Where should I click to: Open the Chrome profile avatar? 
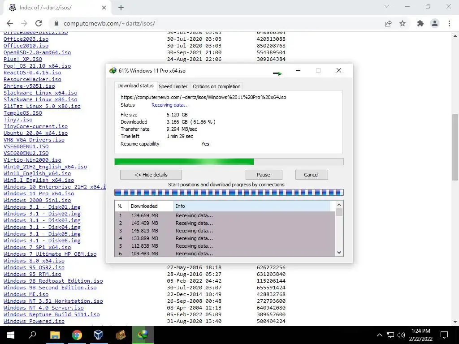coord(435,23)
